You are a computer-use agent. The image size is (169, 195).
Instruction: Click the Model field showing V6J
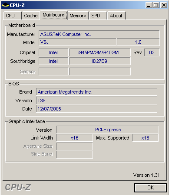click(77, 42)
